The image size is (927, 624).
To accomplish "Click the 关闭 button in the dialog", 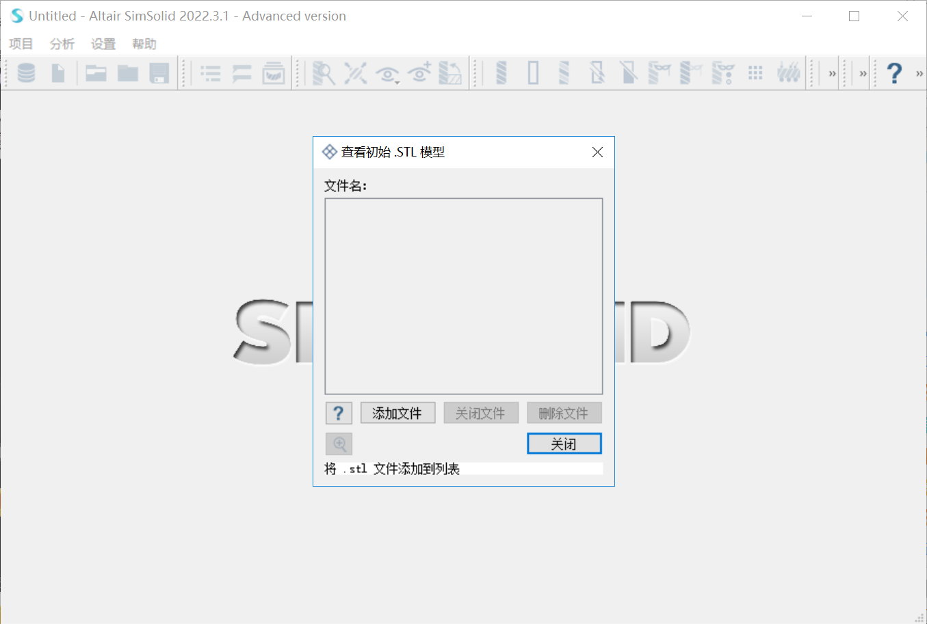I will [564, 444].
